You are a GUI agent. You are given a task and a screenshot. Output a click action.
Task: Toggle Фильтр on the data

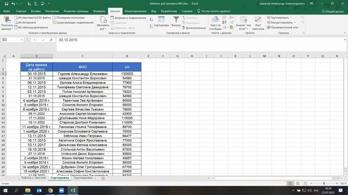pos(176,22)
